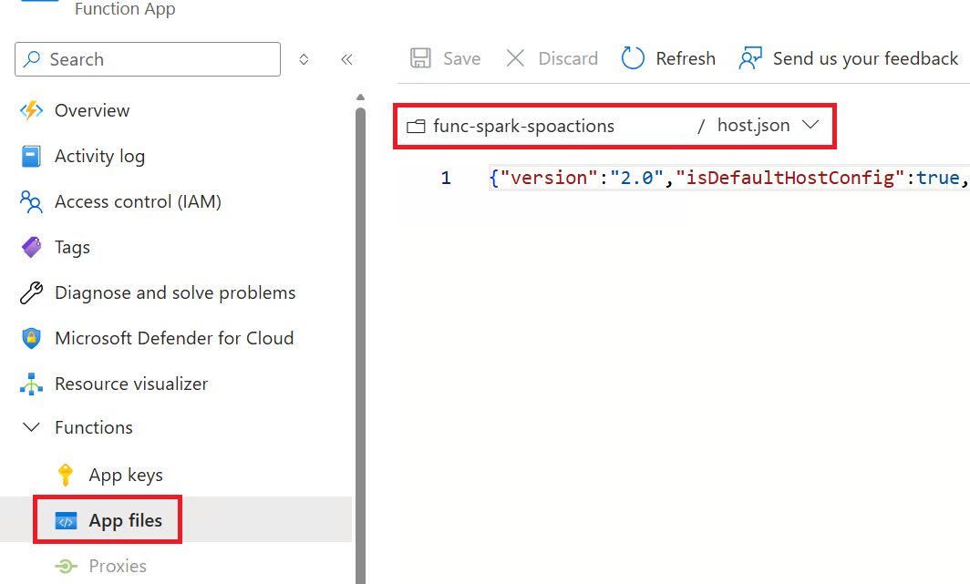Click the App files code icon

click(x=66, y=519)
